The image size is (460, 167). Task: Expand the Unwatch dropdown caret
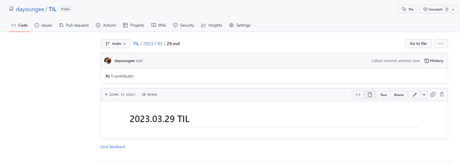tap(453, 9)
